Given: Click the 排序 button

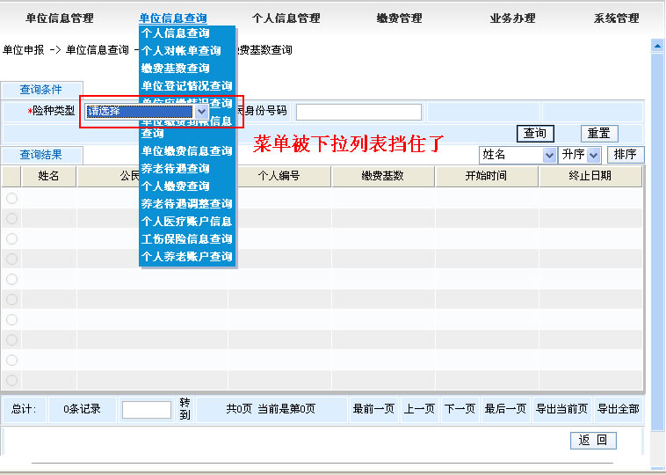Looking at the screenshot, I should (626, 155).
